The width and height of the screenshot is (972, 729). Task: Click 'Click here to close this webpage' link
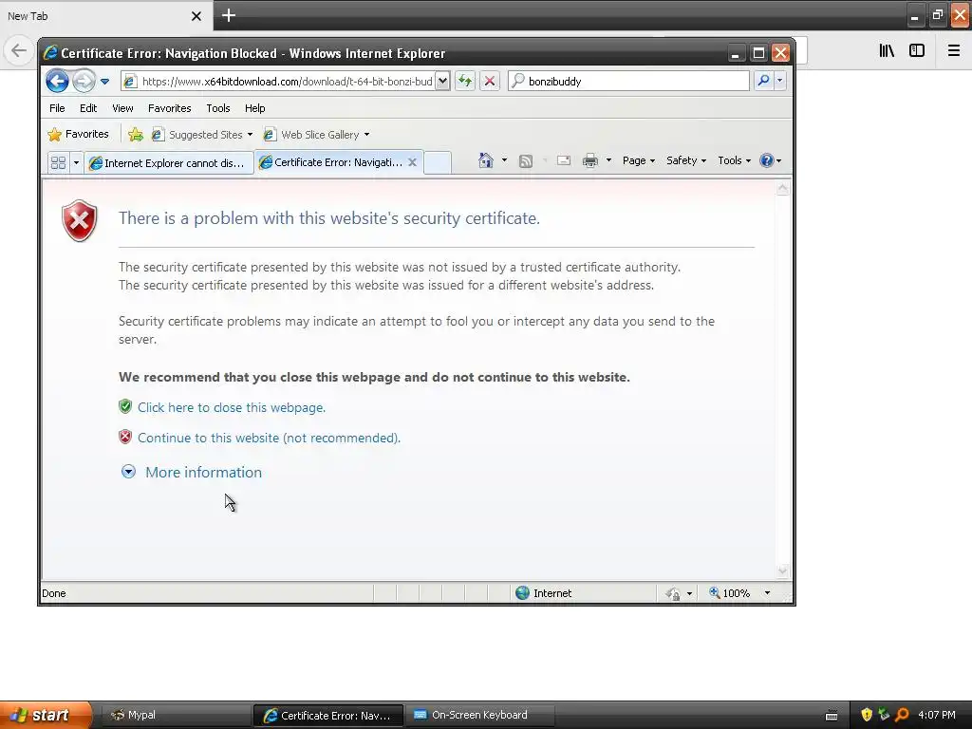(232, 407)
